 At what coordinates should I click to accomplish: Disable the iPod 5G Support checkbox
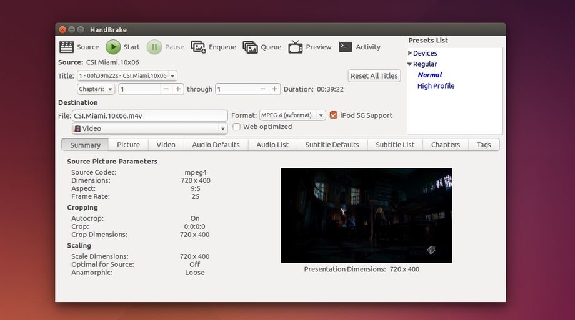pyautogui.click(x=334, y=115)
